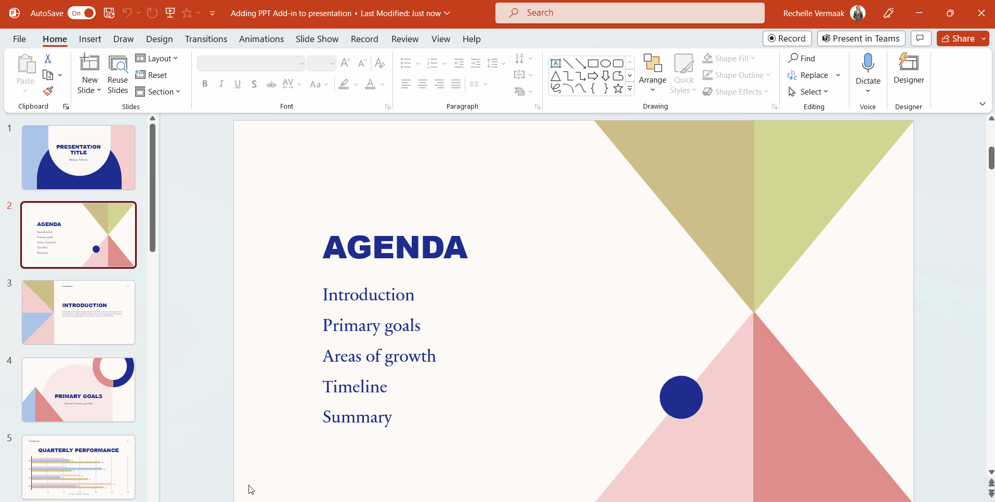Click the Cut scissors icon
Image resolution: width=995 pixels, height=502 pixels.
tap(48, 59)
